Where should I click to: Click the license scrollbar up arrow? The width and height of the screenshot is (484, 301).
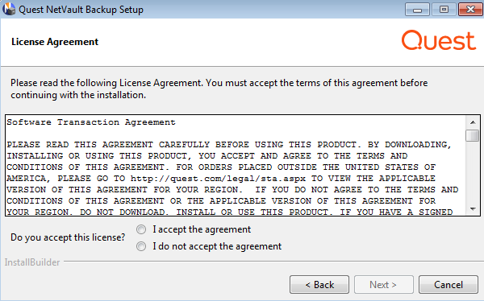(x=473, y=122)
